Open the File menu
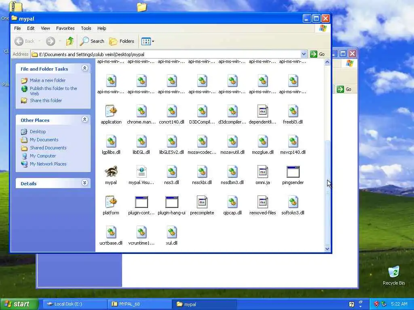This screenshot has width=414, height=310. click(17, 28)
